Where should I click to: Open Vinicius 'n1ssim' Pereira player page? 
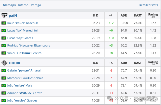click(x=24, y=53)
